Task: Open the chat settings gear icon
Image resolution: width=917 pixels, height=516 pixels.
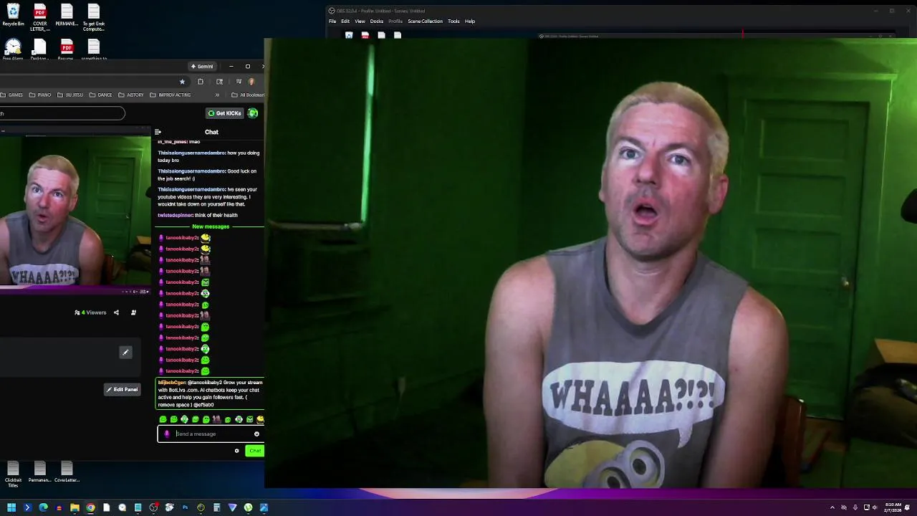Action: pyautogui.click(x=236, y=451)
